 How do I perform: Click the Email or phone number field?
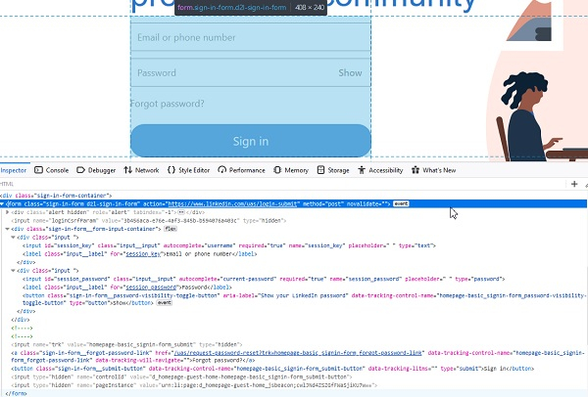[x=251, y=37]
